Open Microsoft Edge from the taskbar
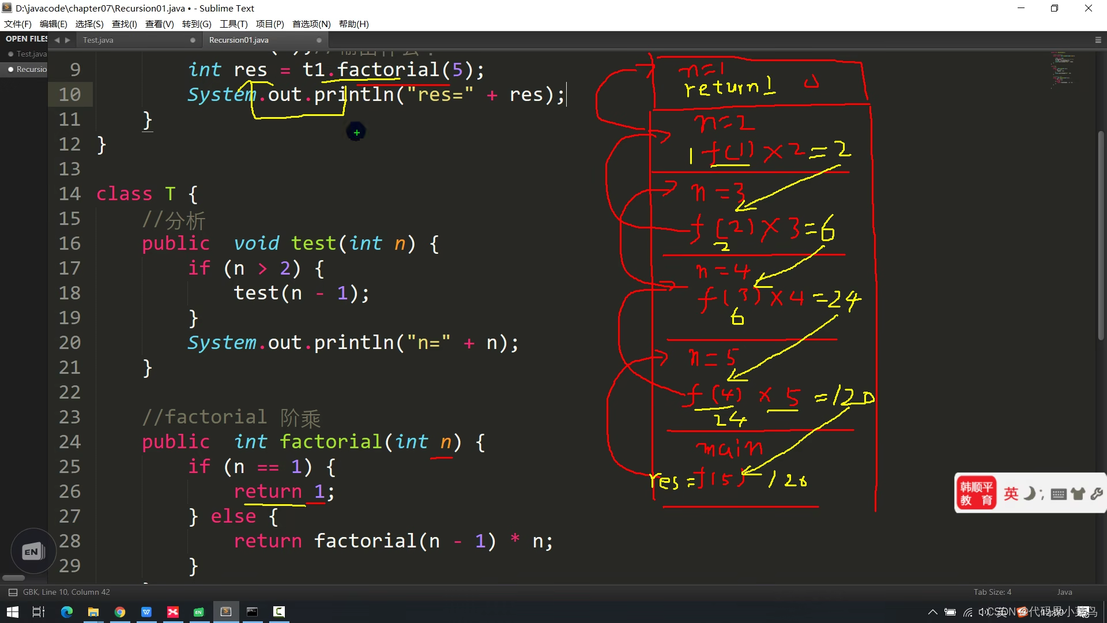Image resolution: width=1107 pixels, height=623 pixels. point(67,612)
